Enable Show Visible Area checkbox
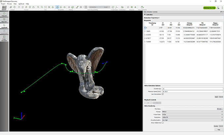The height and width of the screenshot is (135, 224). [163, 122]
